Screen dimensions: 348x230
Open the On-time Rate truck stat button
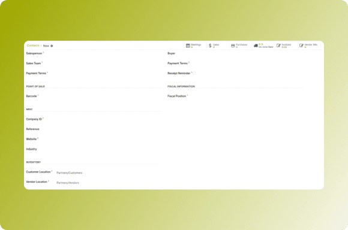[x=263, y=46]
